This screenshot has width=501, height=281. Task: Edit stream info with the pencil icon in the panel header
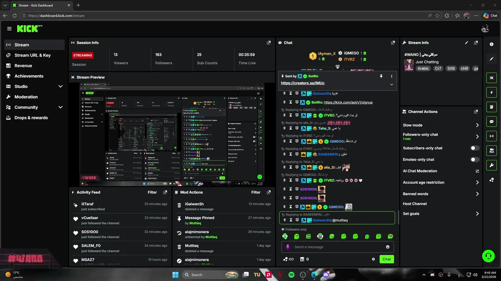pyautogui.click(x=467, y=43)
